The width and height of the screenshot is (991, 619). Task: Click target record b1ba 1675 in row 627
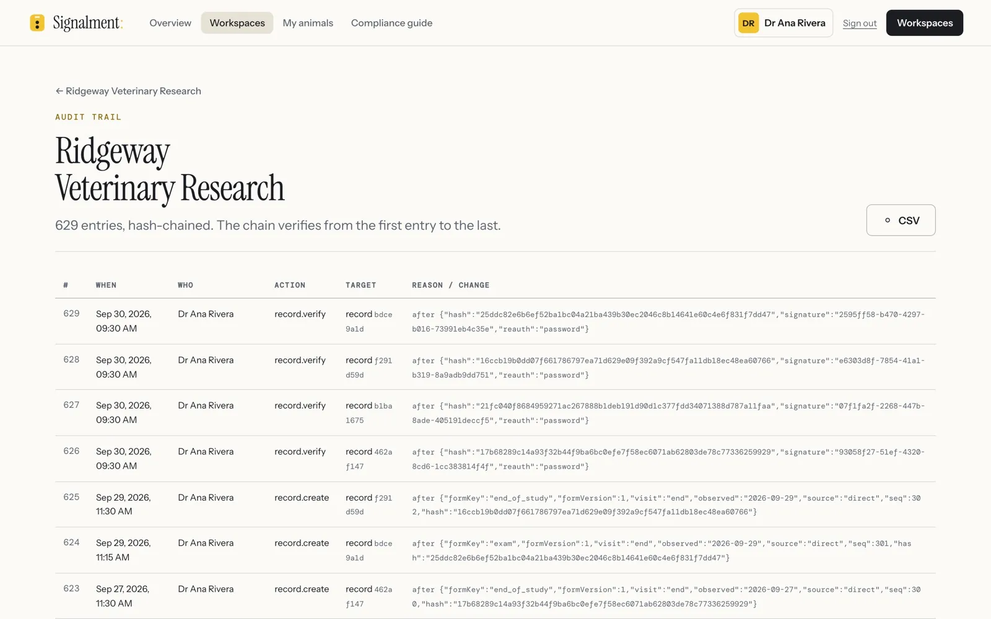[369, 413]
